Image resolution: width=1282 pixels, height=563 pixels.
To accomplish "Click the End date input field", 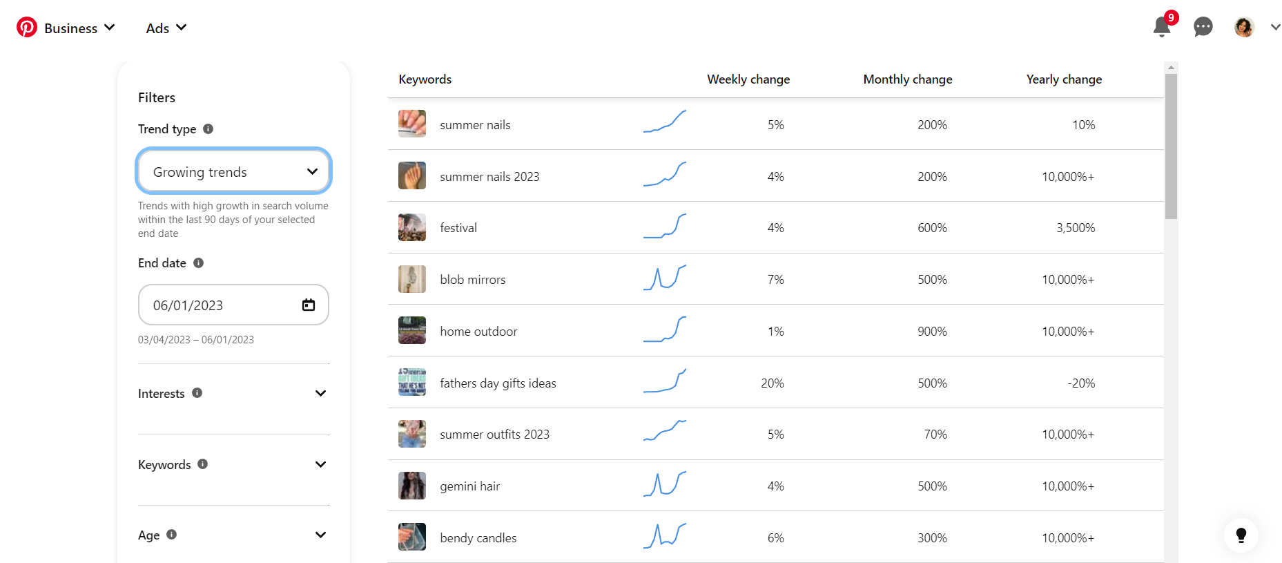I will coord(221,305).
